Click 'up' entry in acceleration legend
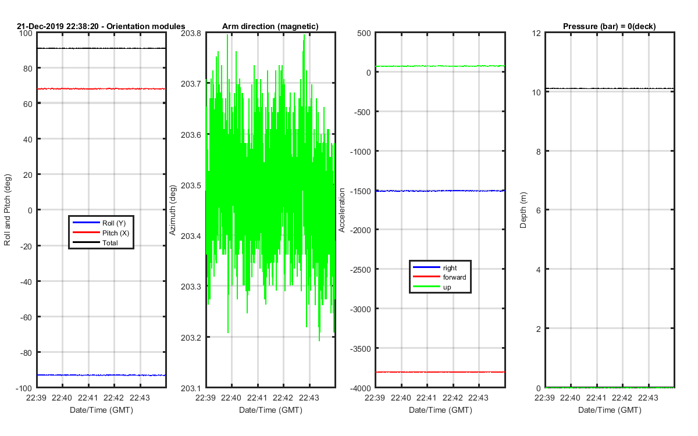The image size is (698, 436). 447,287
